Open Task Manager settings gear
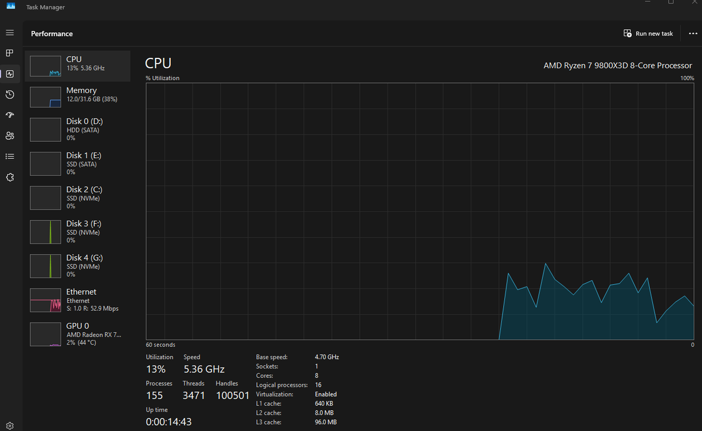This screenshot has height=431, width=702. pos(10,426)
